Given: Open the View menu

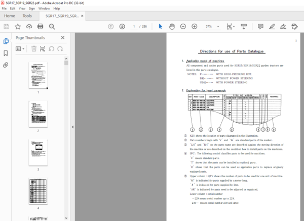Looking at the screenshot, I should pyautogui.click(x=22, y=9).
